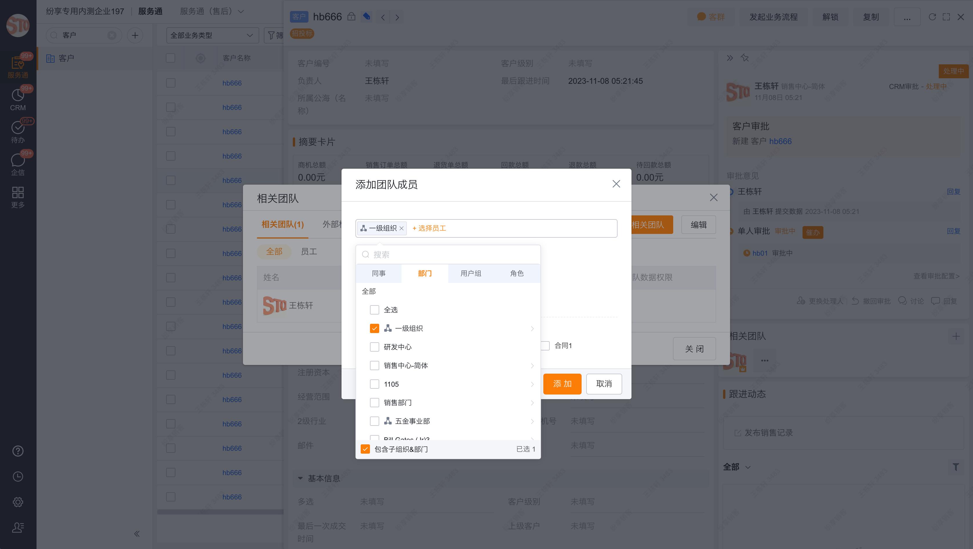The image size is (973, 549).
Task: Switch to the 部门 tab
Action: pos(424,273)
